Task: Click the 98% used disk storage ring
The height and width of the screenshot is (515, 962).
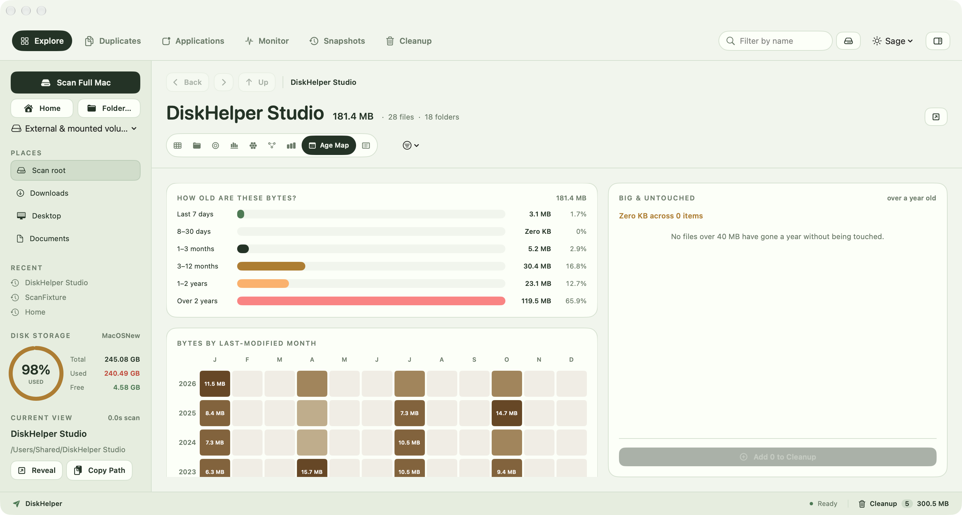Action: tap(36, 373)
